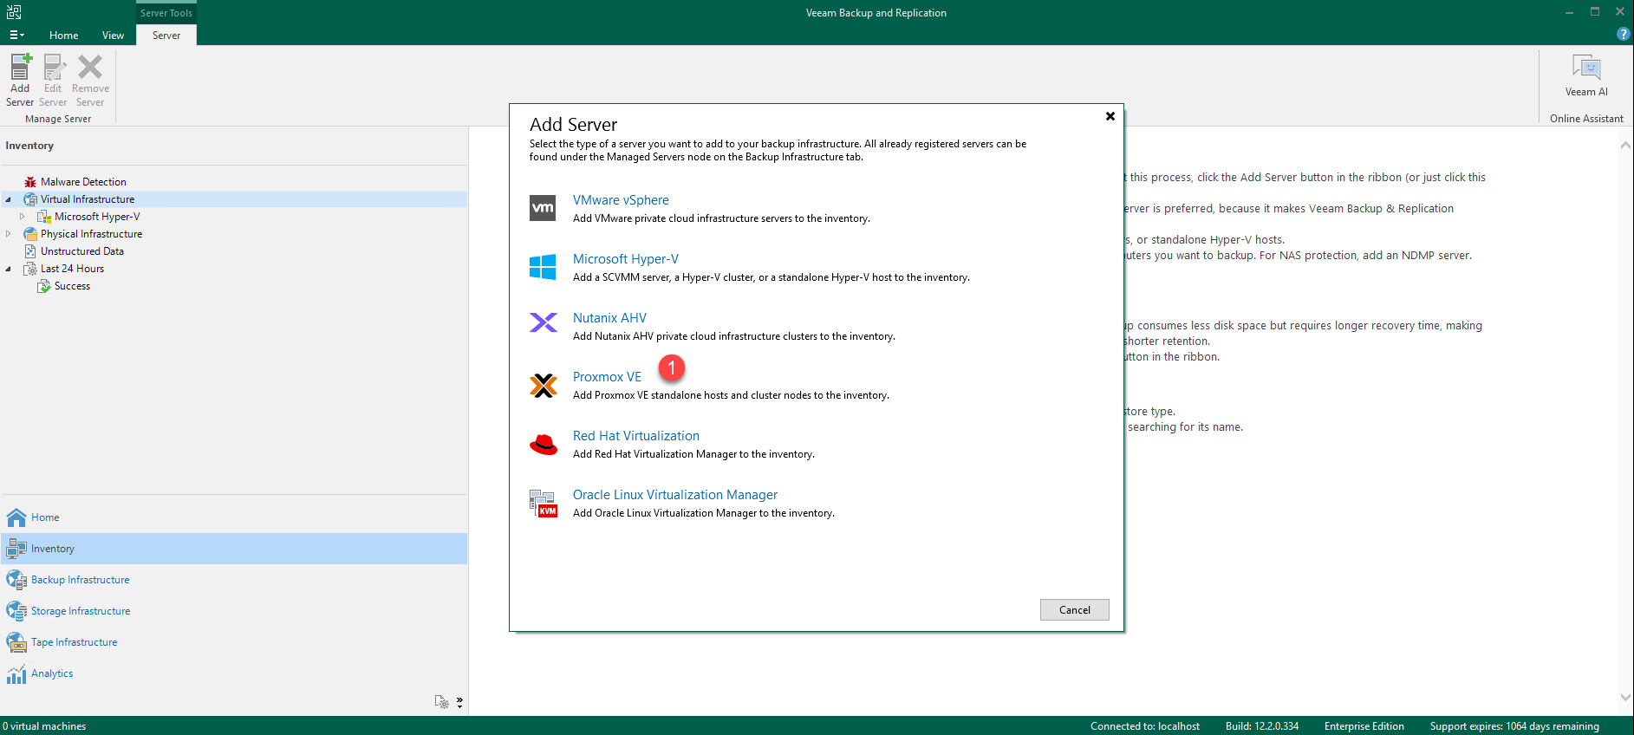Open the navigation pane overflow chevron
The width and height of the screenshot is (1634, 735).
(459, 702)
